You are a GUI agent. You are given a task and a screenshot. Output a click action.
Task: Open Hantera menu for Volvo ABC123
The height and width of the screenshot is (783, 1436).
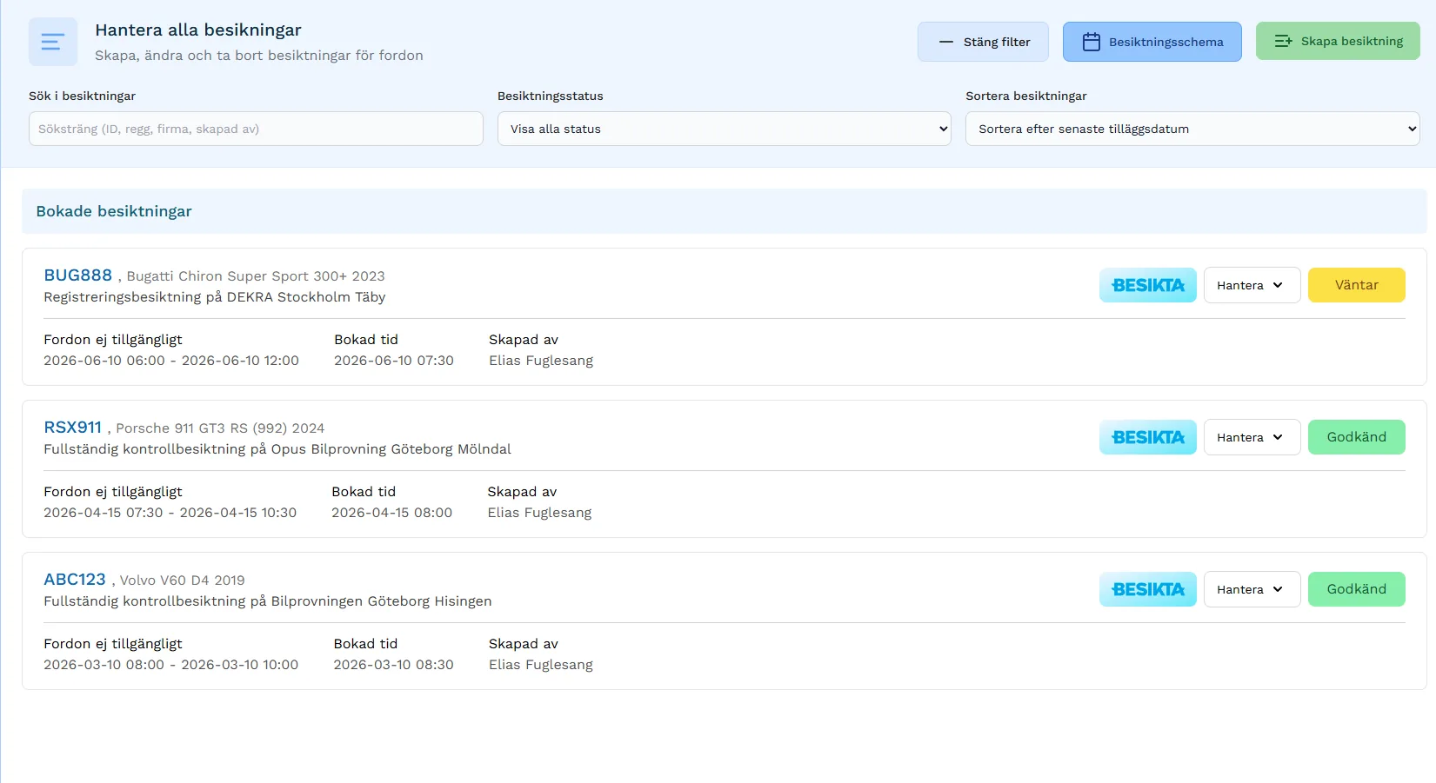tap(1251, 589)
